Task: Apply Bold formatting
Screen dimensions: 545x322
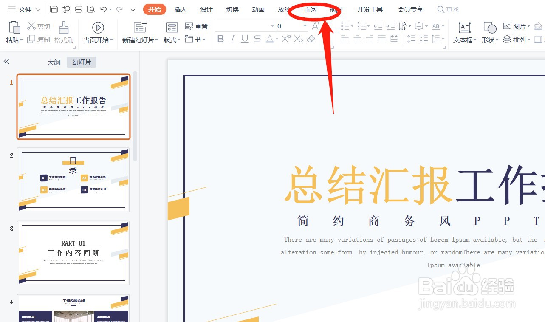Action: click(220, 39)
